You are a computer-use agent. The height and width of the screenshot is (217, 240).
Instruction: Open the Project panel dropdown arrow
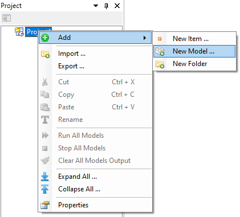[96, 6]
